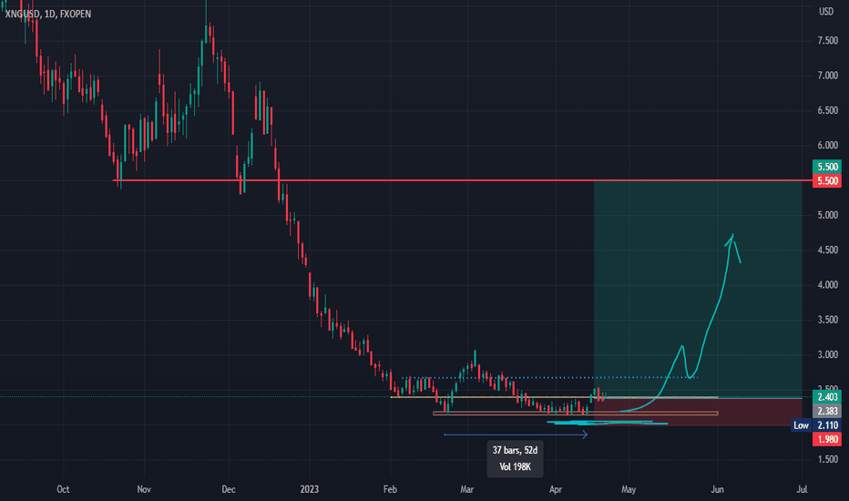Click the USD currency label on price axis
The height and width of the screenshot is (501, 849).
click(825, 11)
